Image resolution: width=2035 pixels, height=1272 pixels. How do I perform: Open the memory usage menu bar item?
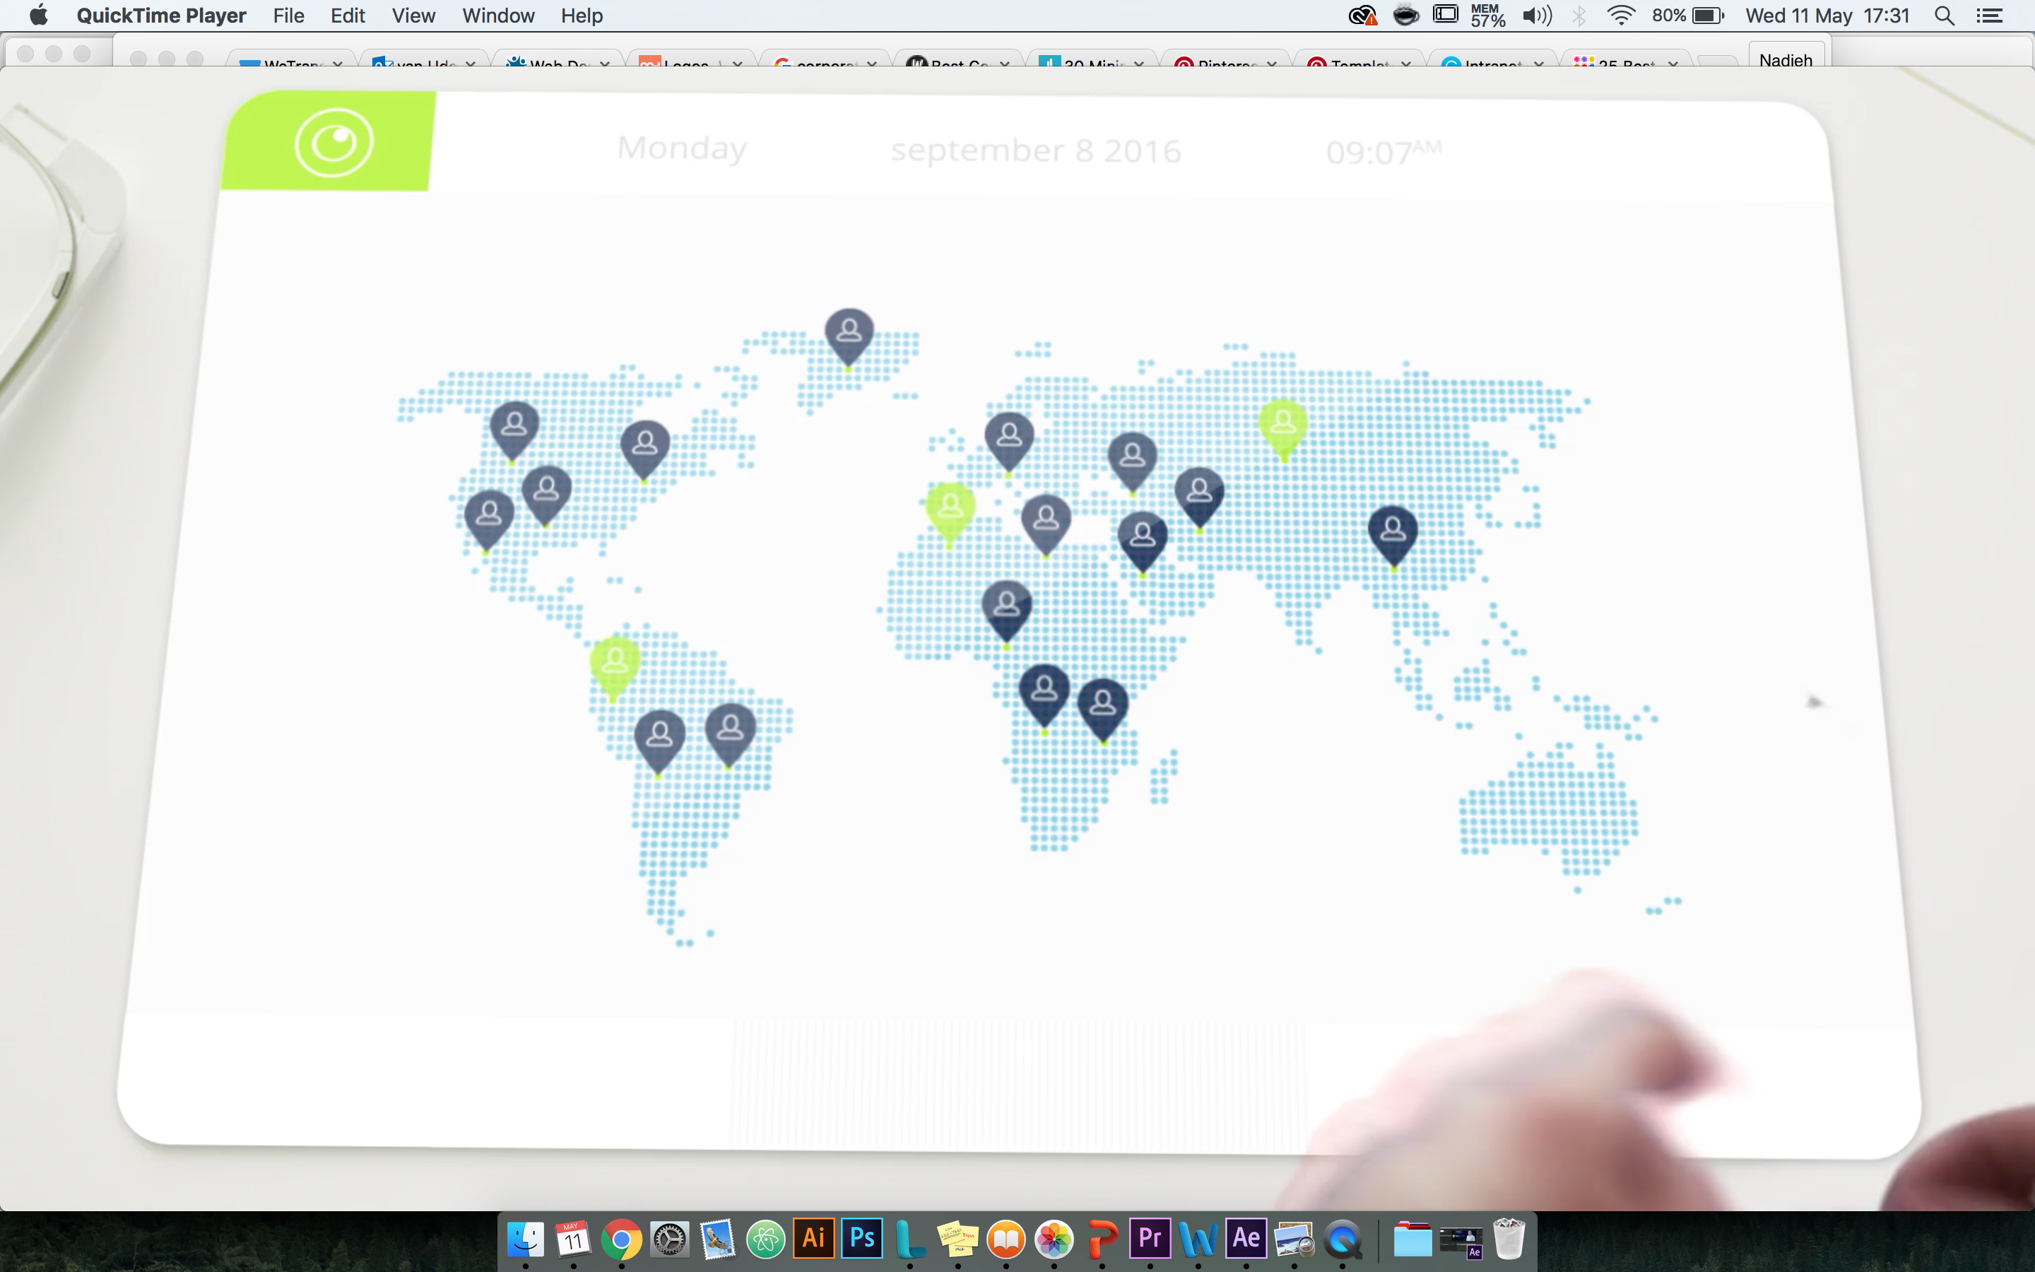coord(1487,15)
